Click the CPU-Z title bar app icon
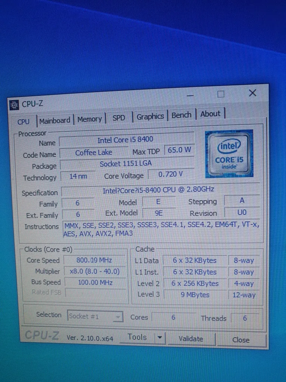 tap(14, 105)
